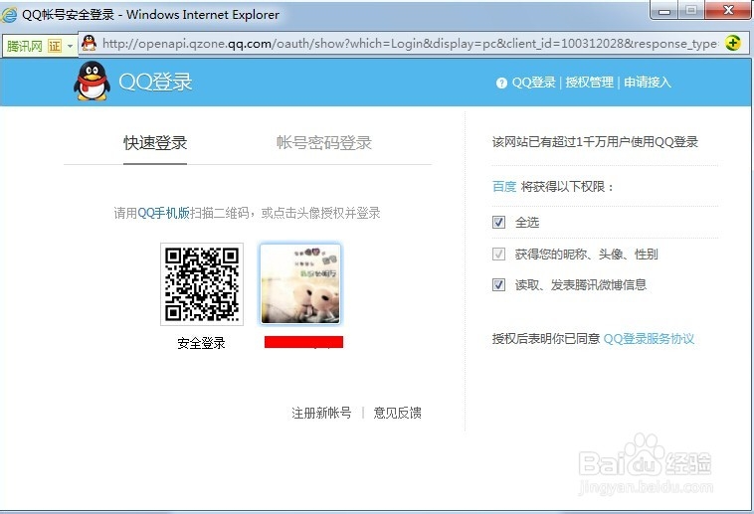Click the 证 certificate badge
Screen dimensions: 754x514
(x=55, y=46)
